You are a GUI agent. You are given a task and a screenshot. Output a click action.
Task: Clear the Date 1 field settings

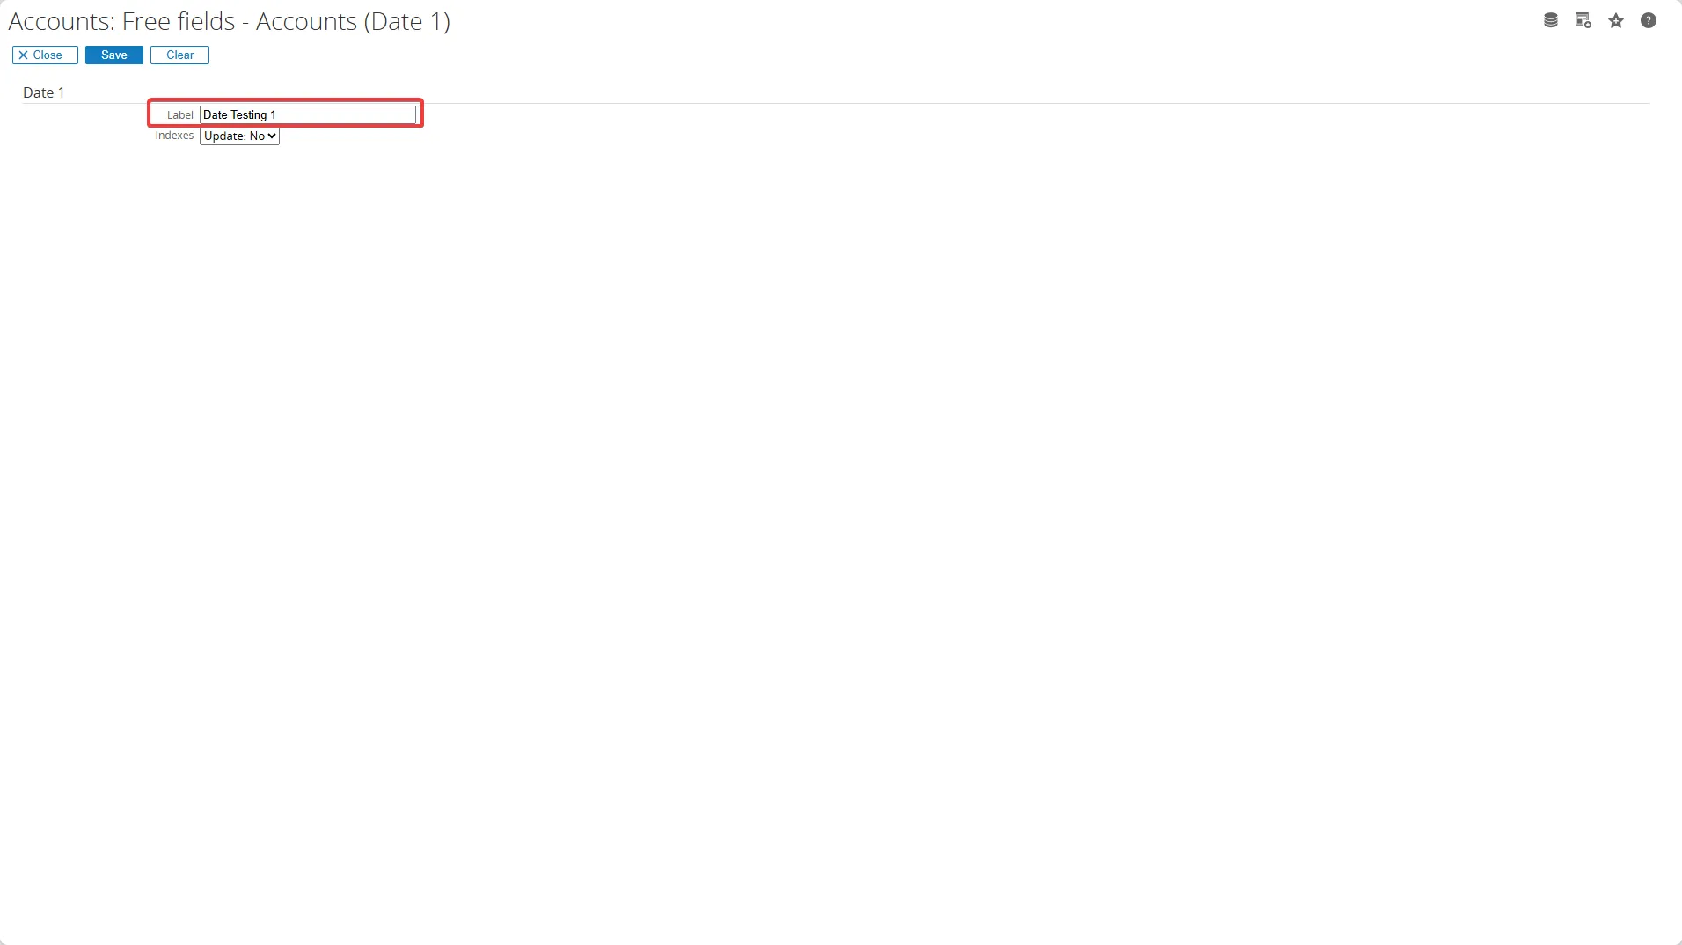pos(179,55)
